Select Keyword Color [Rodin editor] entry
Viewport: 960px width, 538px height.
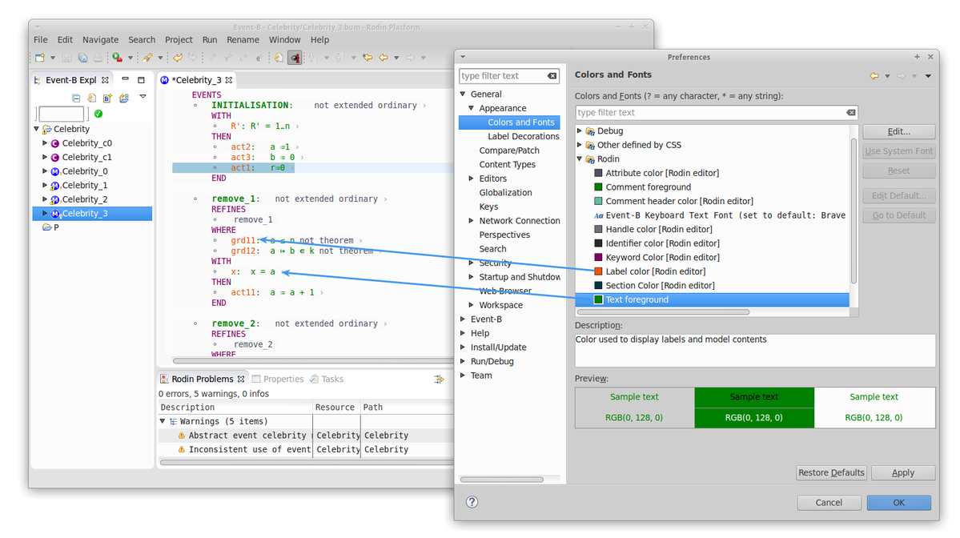pos(657,258)
